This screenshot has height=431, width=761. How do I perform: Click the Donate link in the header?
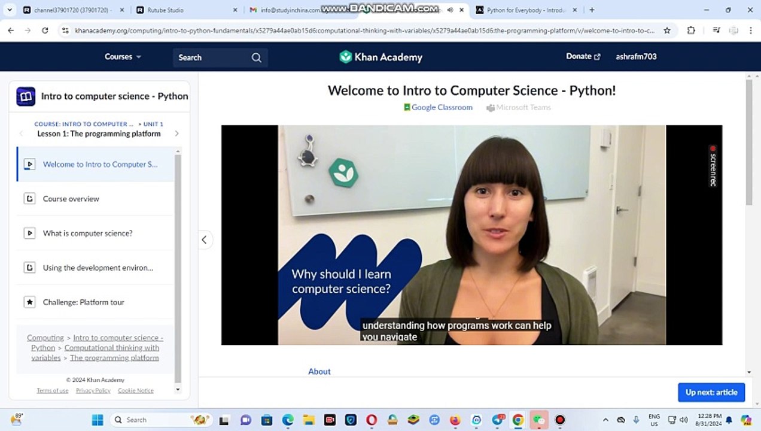pyautogui.click(x=583, y=56)
